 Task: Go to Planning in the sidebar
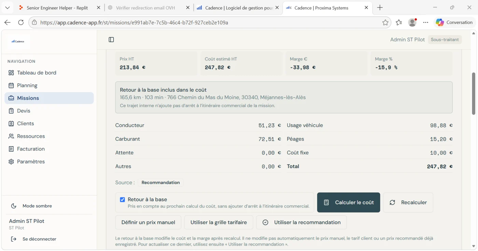tap(49, 85)
